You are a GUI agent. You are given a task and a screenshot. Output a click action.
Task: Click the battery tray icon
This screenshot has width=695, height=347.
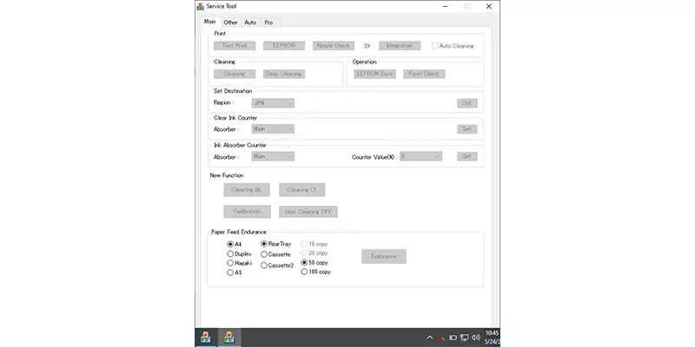coord(453,337)
